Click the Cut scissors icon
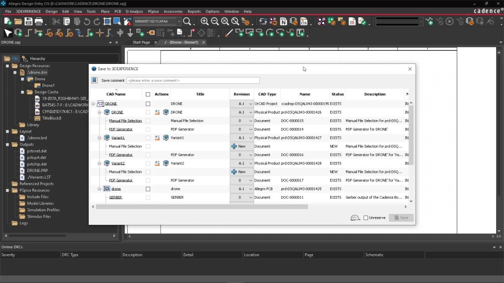Screen dimensions: 504x283 56,21
